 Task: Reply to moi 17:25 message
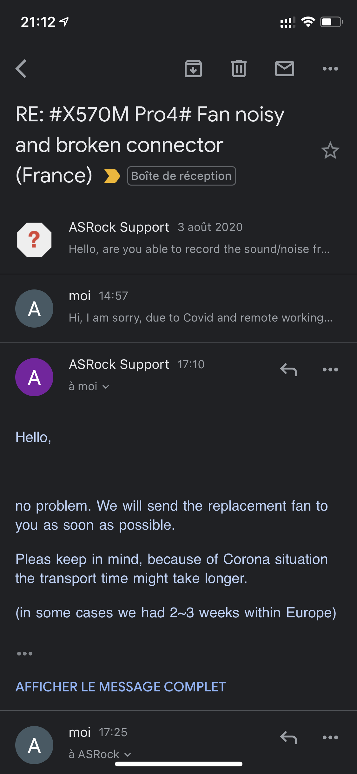(x=288, y=737)
